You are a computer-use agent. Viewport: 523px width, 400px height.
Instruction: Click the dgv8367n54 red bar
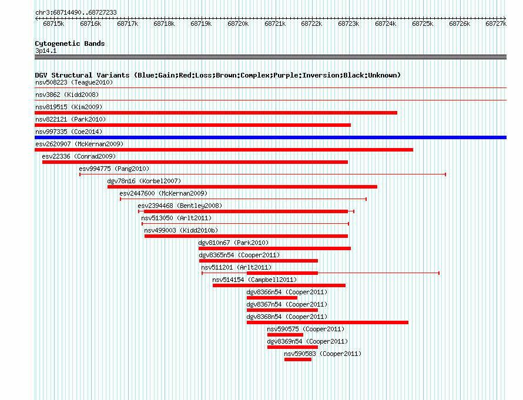(283, 310)
